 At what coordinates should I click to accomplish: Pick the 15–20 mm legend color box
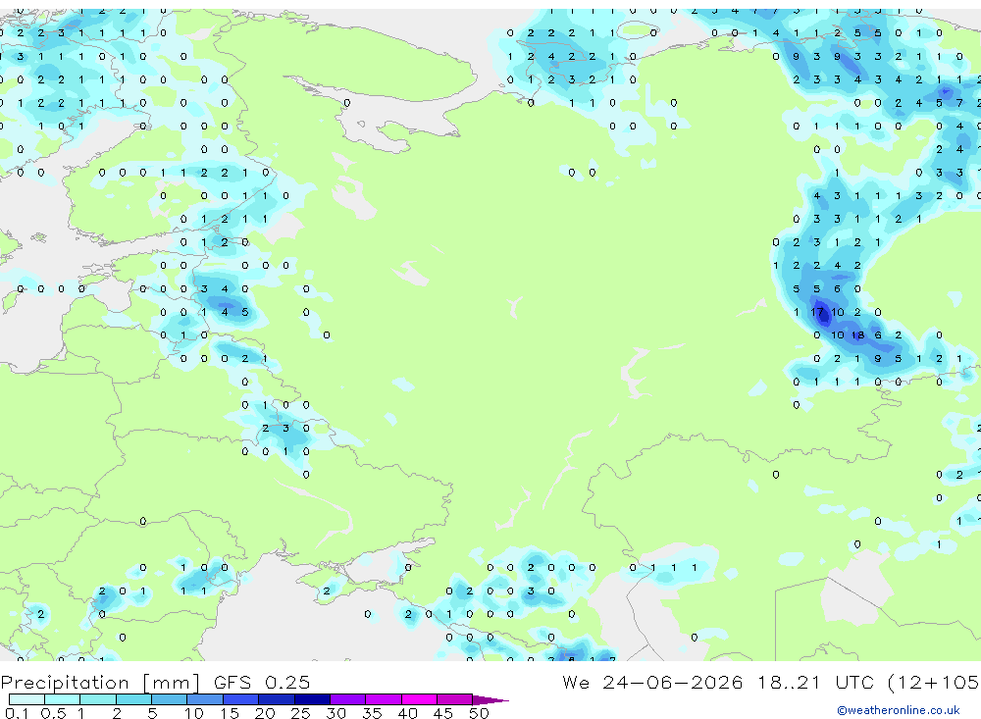coord(241,699)
